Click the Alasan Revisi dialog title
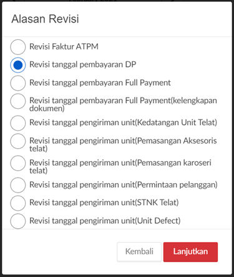This screenshot has width=234, height=277. (x=45, y=19)
